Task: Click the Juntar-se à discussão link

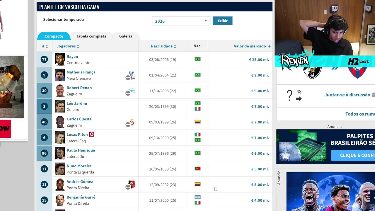Action: 347,95
